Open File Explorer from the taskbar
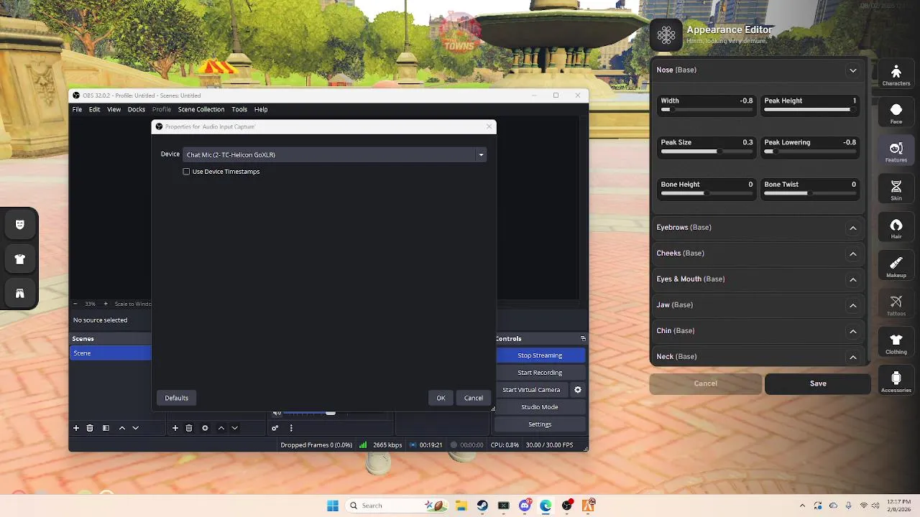 click(x=461, y=506)
